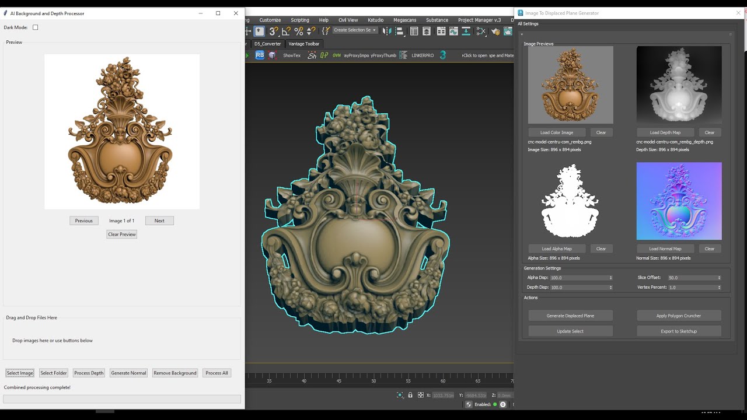The height and width of the screenshot is (420, 747).
Task: Click the linker list icon before LINKERPRO
Action: [x=403, y=55]
